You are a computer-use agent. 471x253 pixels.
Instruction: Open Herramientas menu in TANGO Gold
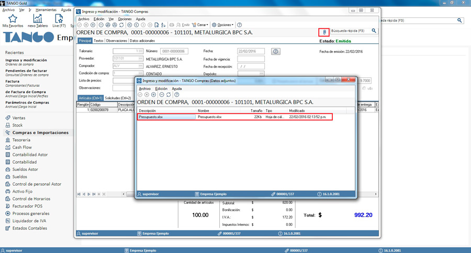pos(46,10)
